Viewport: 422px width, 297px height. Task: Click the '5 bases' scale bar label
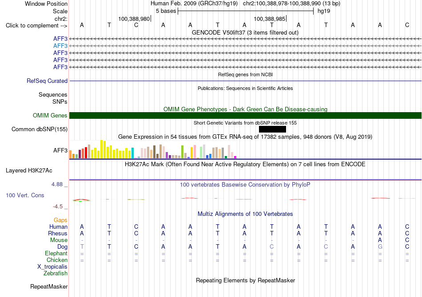(166, 11)
